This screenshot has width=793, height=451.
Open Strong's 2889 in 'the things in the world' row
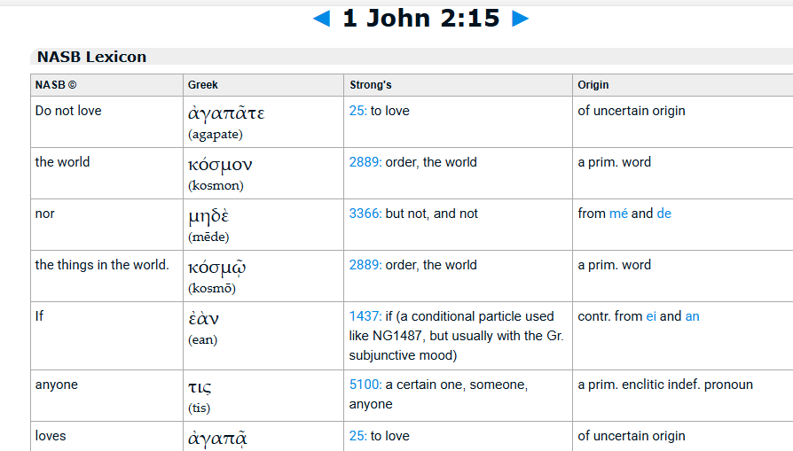(x=365, y=265)
